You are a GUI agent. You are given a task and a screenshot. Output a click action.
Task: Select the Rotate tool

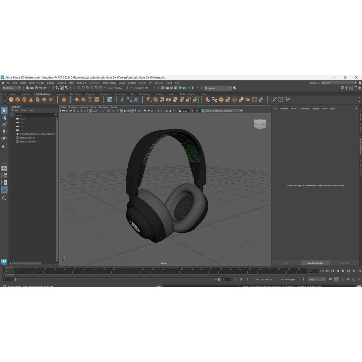point(4,138)
